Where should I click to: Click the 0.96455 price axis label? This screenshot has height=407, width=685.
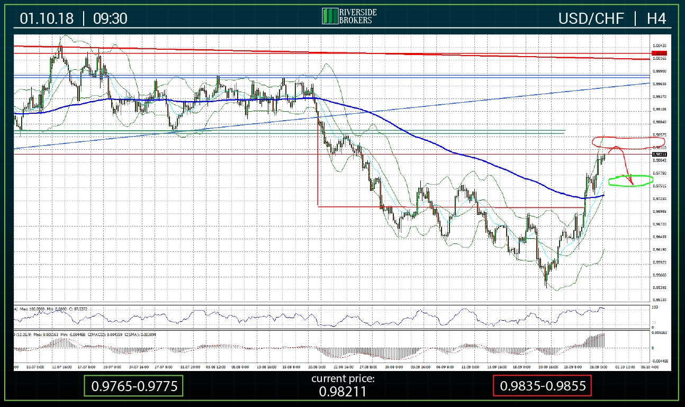point(660,237)
